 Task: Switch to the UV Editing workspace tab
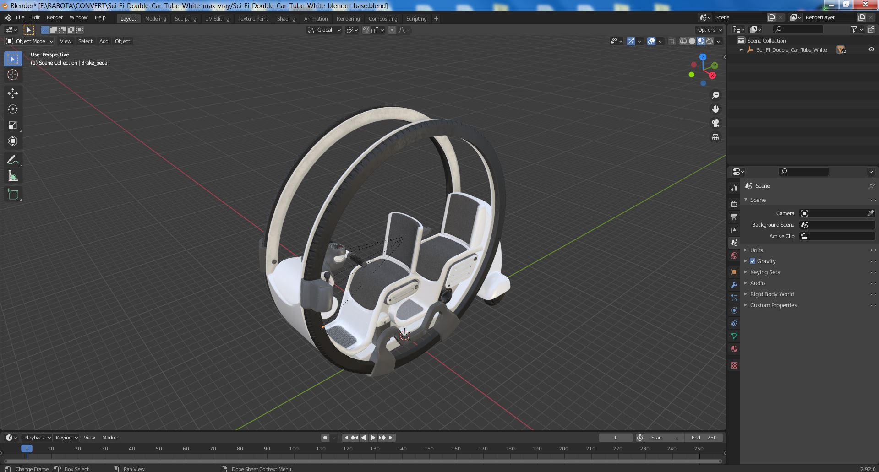(x=217, y=19)
